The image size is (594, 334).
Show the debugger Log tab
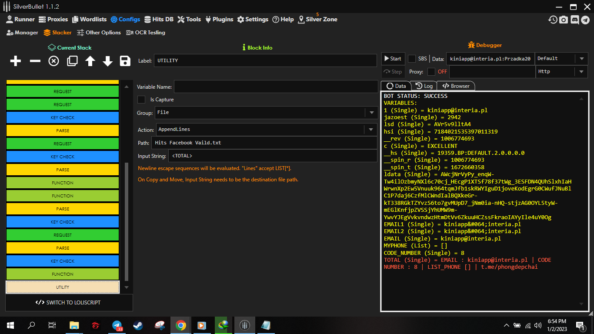(424, 86)
